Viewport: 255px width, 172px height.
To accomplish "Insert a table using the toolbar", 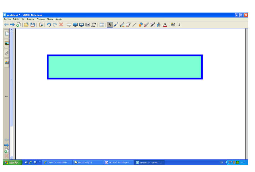I will [102, 25].
